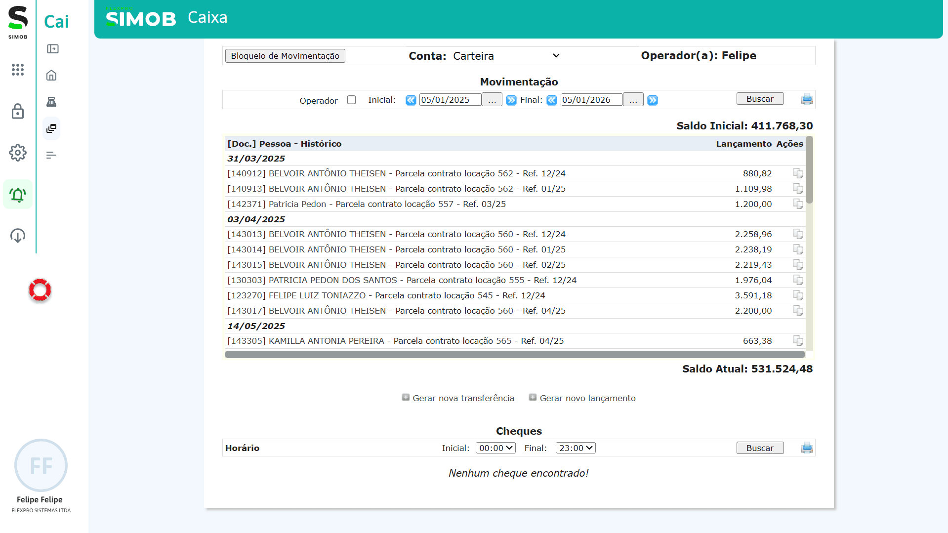Image resolution: width=948 pixels, height=533 pixels.
Task: Click the Bloqueio de Movimentação button
Action: coord(285,56)
